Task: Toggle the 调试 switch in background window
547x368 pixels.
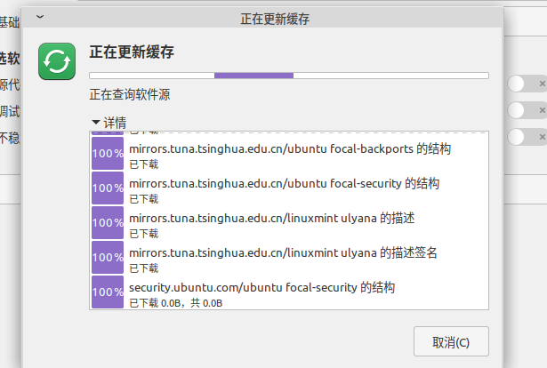Action: tap(527, 110)
